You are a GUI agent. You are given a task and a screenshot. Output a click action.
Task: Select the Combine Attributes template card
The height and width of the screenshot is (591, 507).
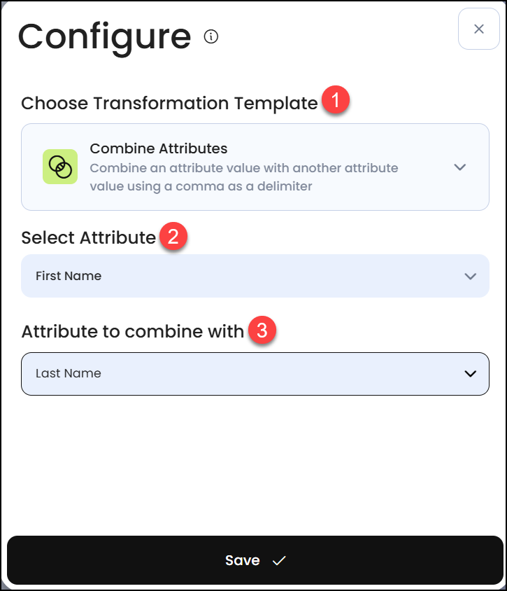[x=255, y=167]
